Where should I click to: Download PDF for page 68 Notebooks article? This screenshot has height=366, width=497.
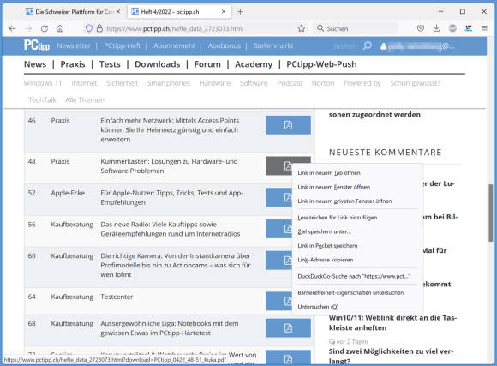pos(288,328)
